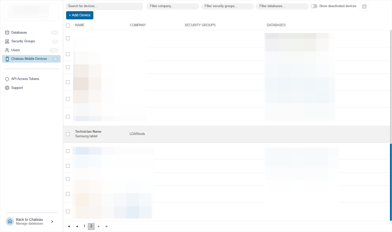Sort by the SECURITY GROUPS column header
This screenshot has width=392, height=232.
coord(200,25)
